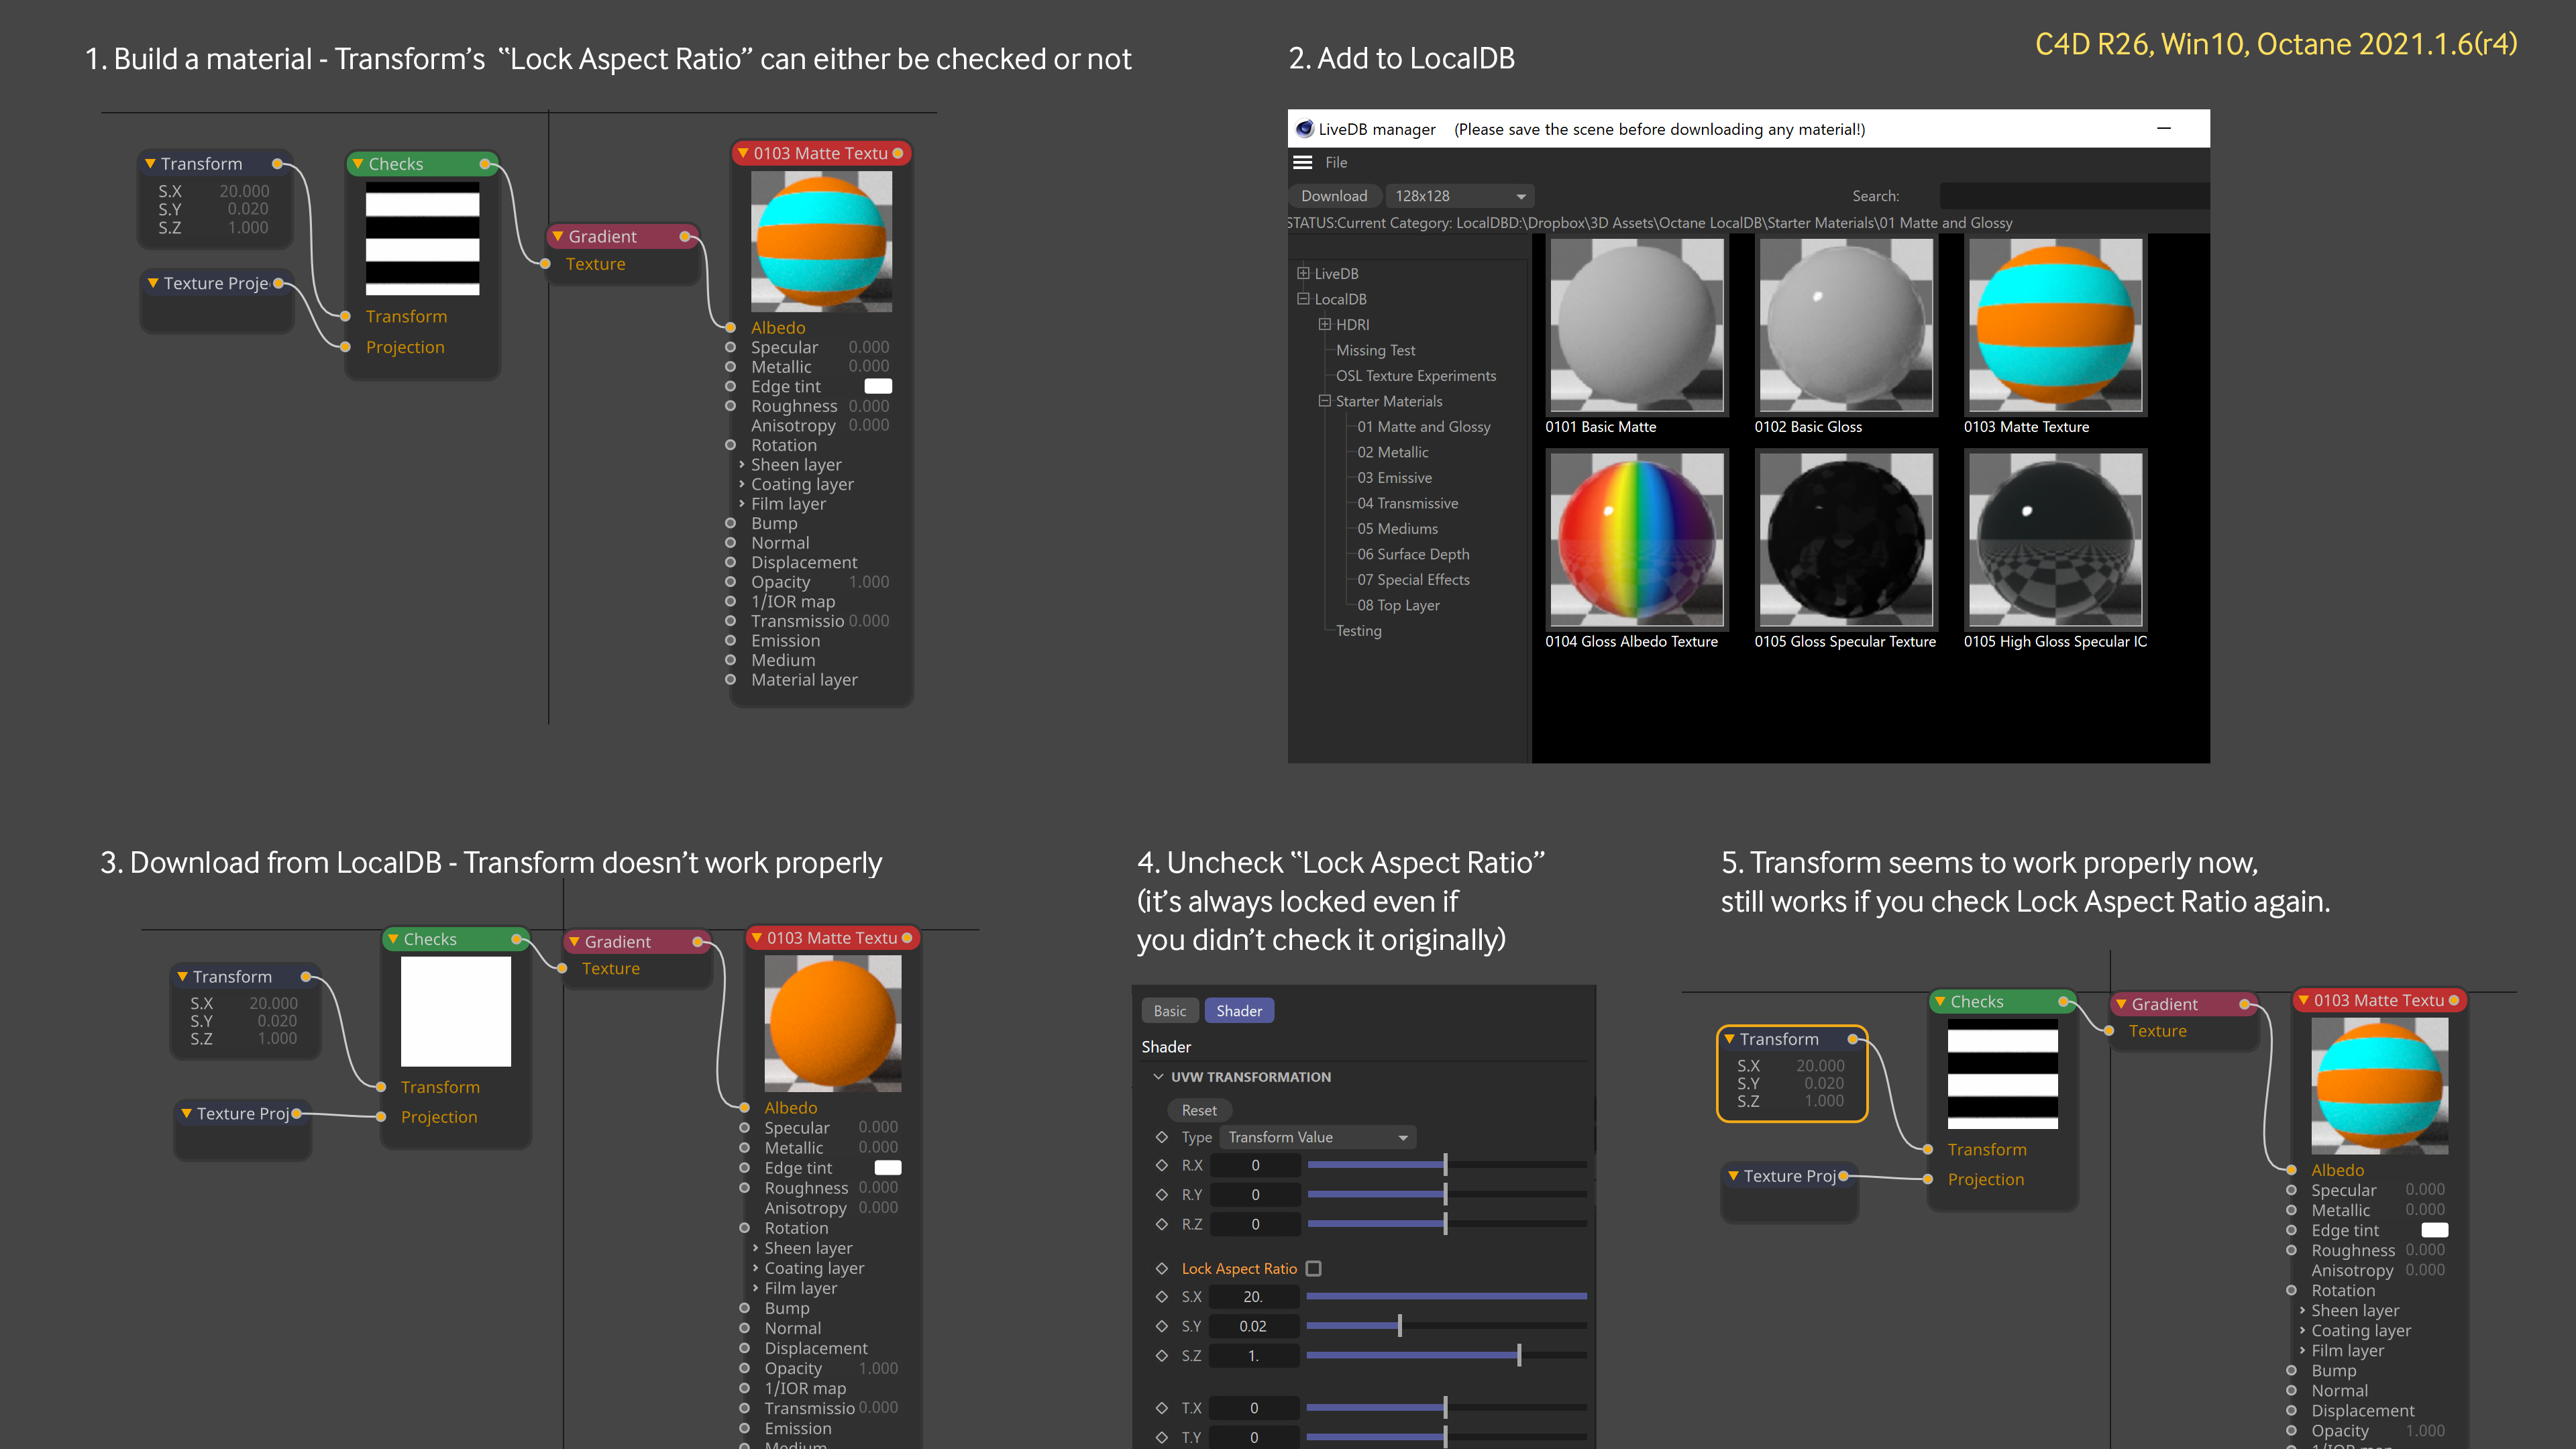Click the Download button
This screenshot has width=2576, height=1449.
[1333, 196]
